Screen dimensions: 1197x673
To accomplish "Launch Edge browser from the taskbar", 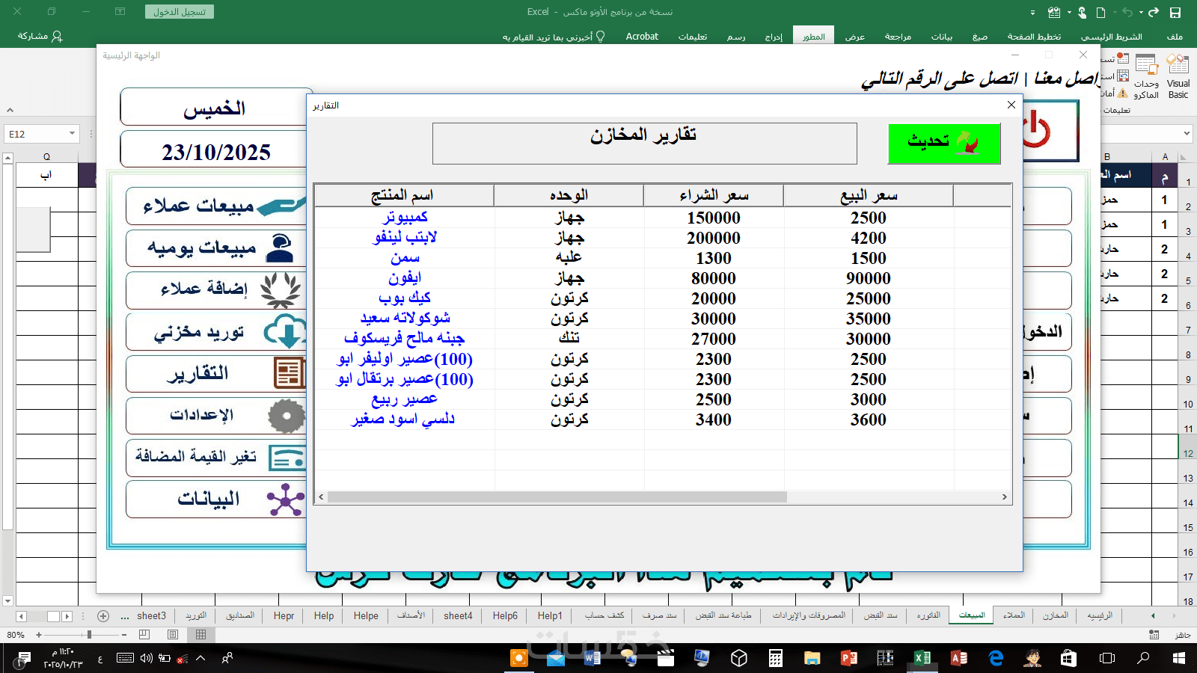I will (x=995, y=658).
